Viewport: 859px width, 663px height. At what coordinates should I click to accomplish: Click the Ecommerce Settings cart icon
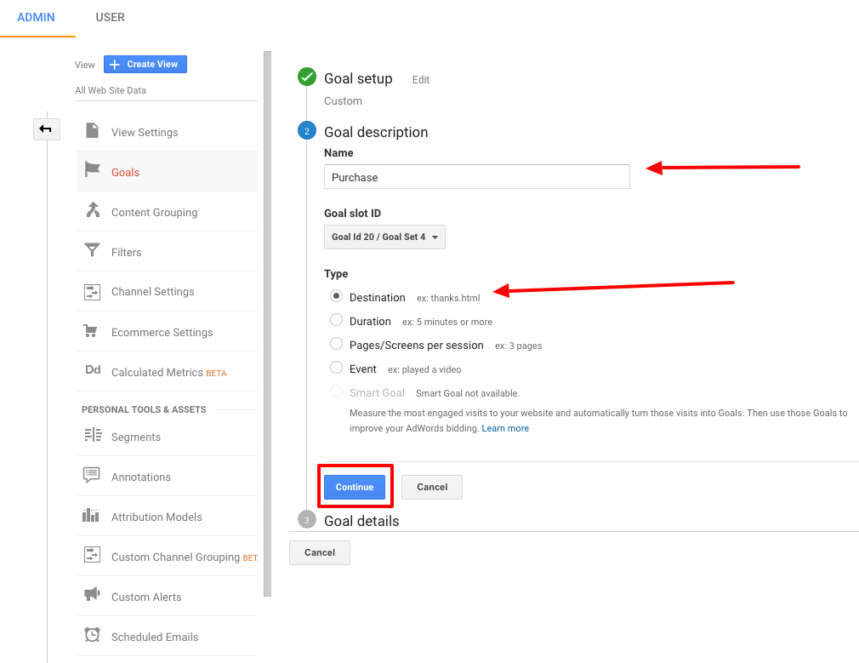[90, 331]
